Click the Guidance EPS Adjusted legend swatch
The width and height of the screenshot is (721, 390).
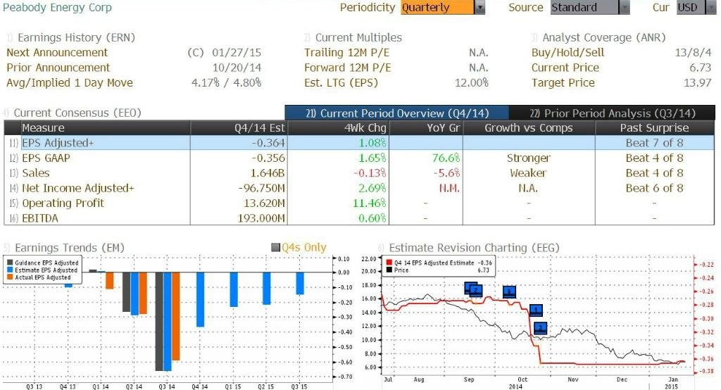pos(10,263)
